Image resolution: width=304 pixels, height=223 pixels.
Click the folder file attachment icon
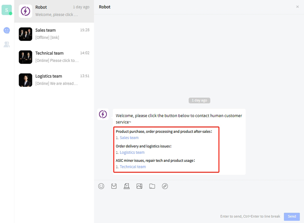[x=152, y=186]
